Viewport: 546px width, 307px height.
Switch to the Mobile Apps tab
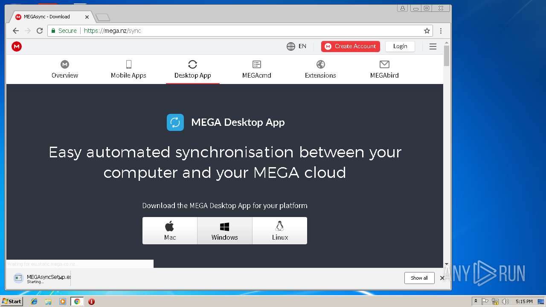pos(128,70)
